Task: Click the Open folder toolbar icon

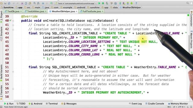Action: [x=2, y=3]
